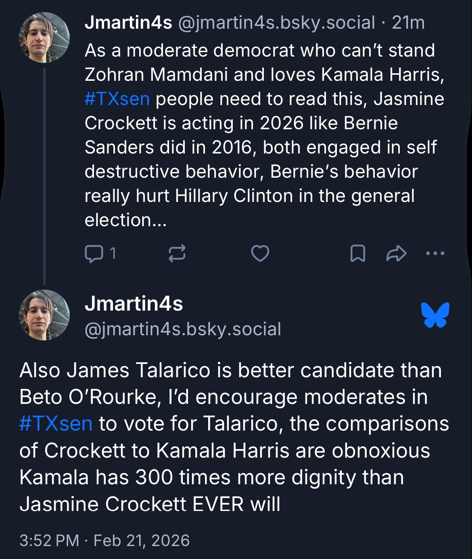472x559 pixels.
Task: Click Jmartin4s name on the main post
Action: [x=134, y=304]
